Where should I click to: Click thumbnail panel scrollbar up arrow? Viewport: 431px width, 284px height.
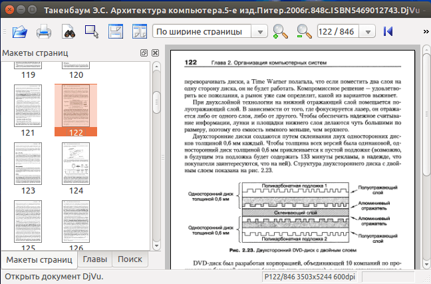156,67
